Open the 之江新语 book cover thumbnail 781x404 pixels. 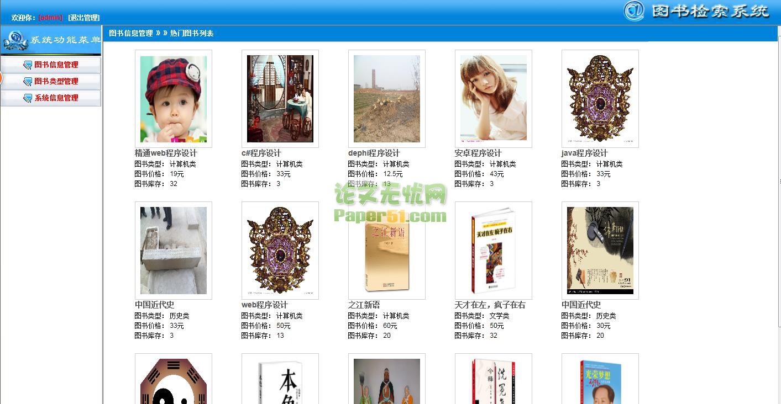pyautogui.click(x=387, y=251)
